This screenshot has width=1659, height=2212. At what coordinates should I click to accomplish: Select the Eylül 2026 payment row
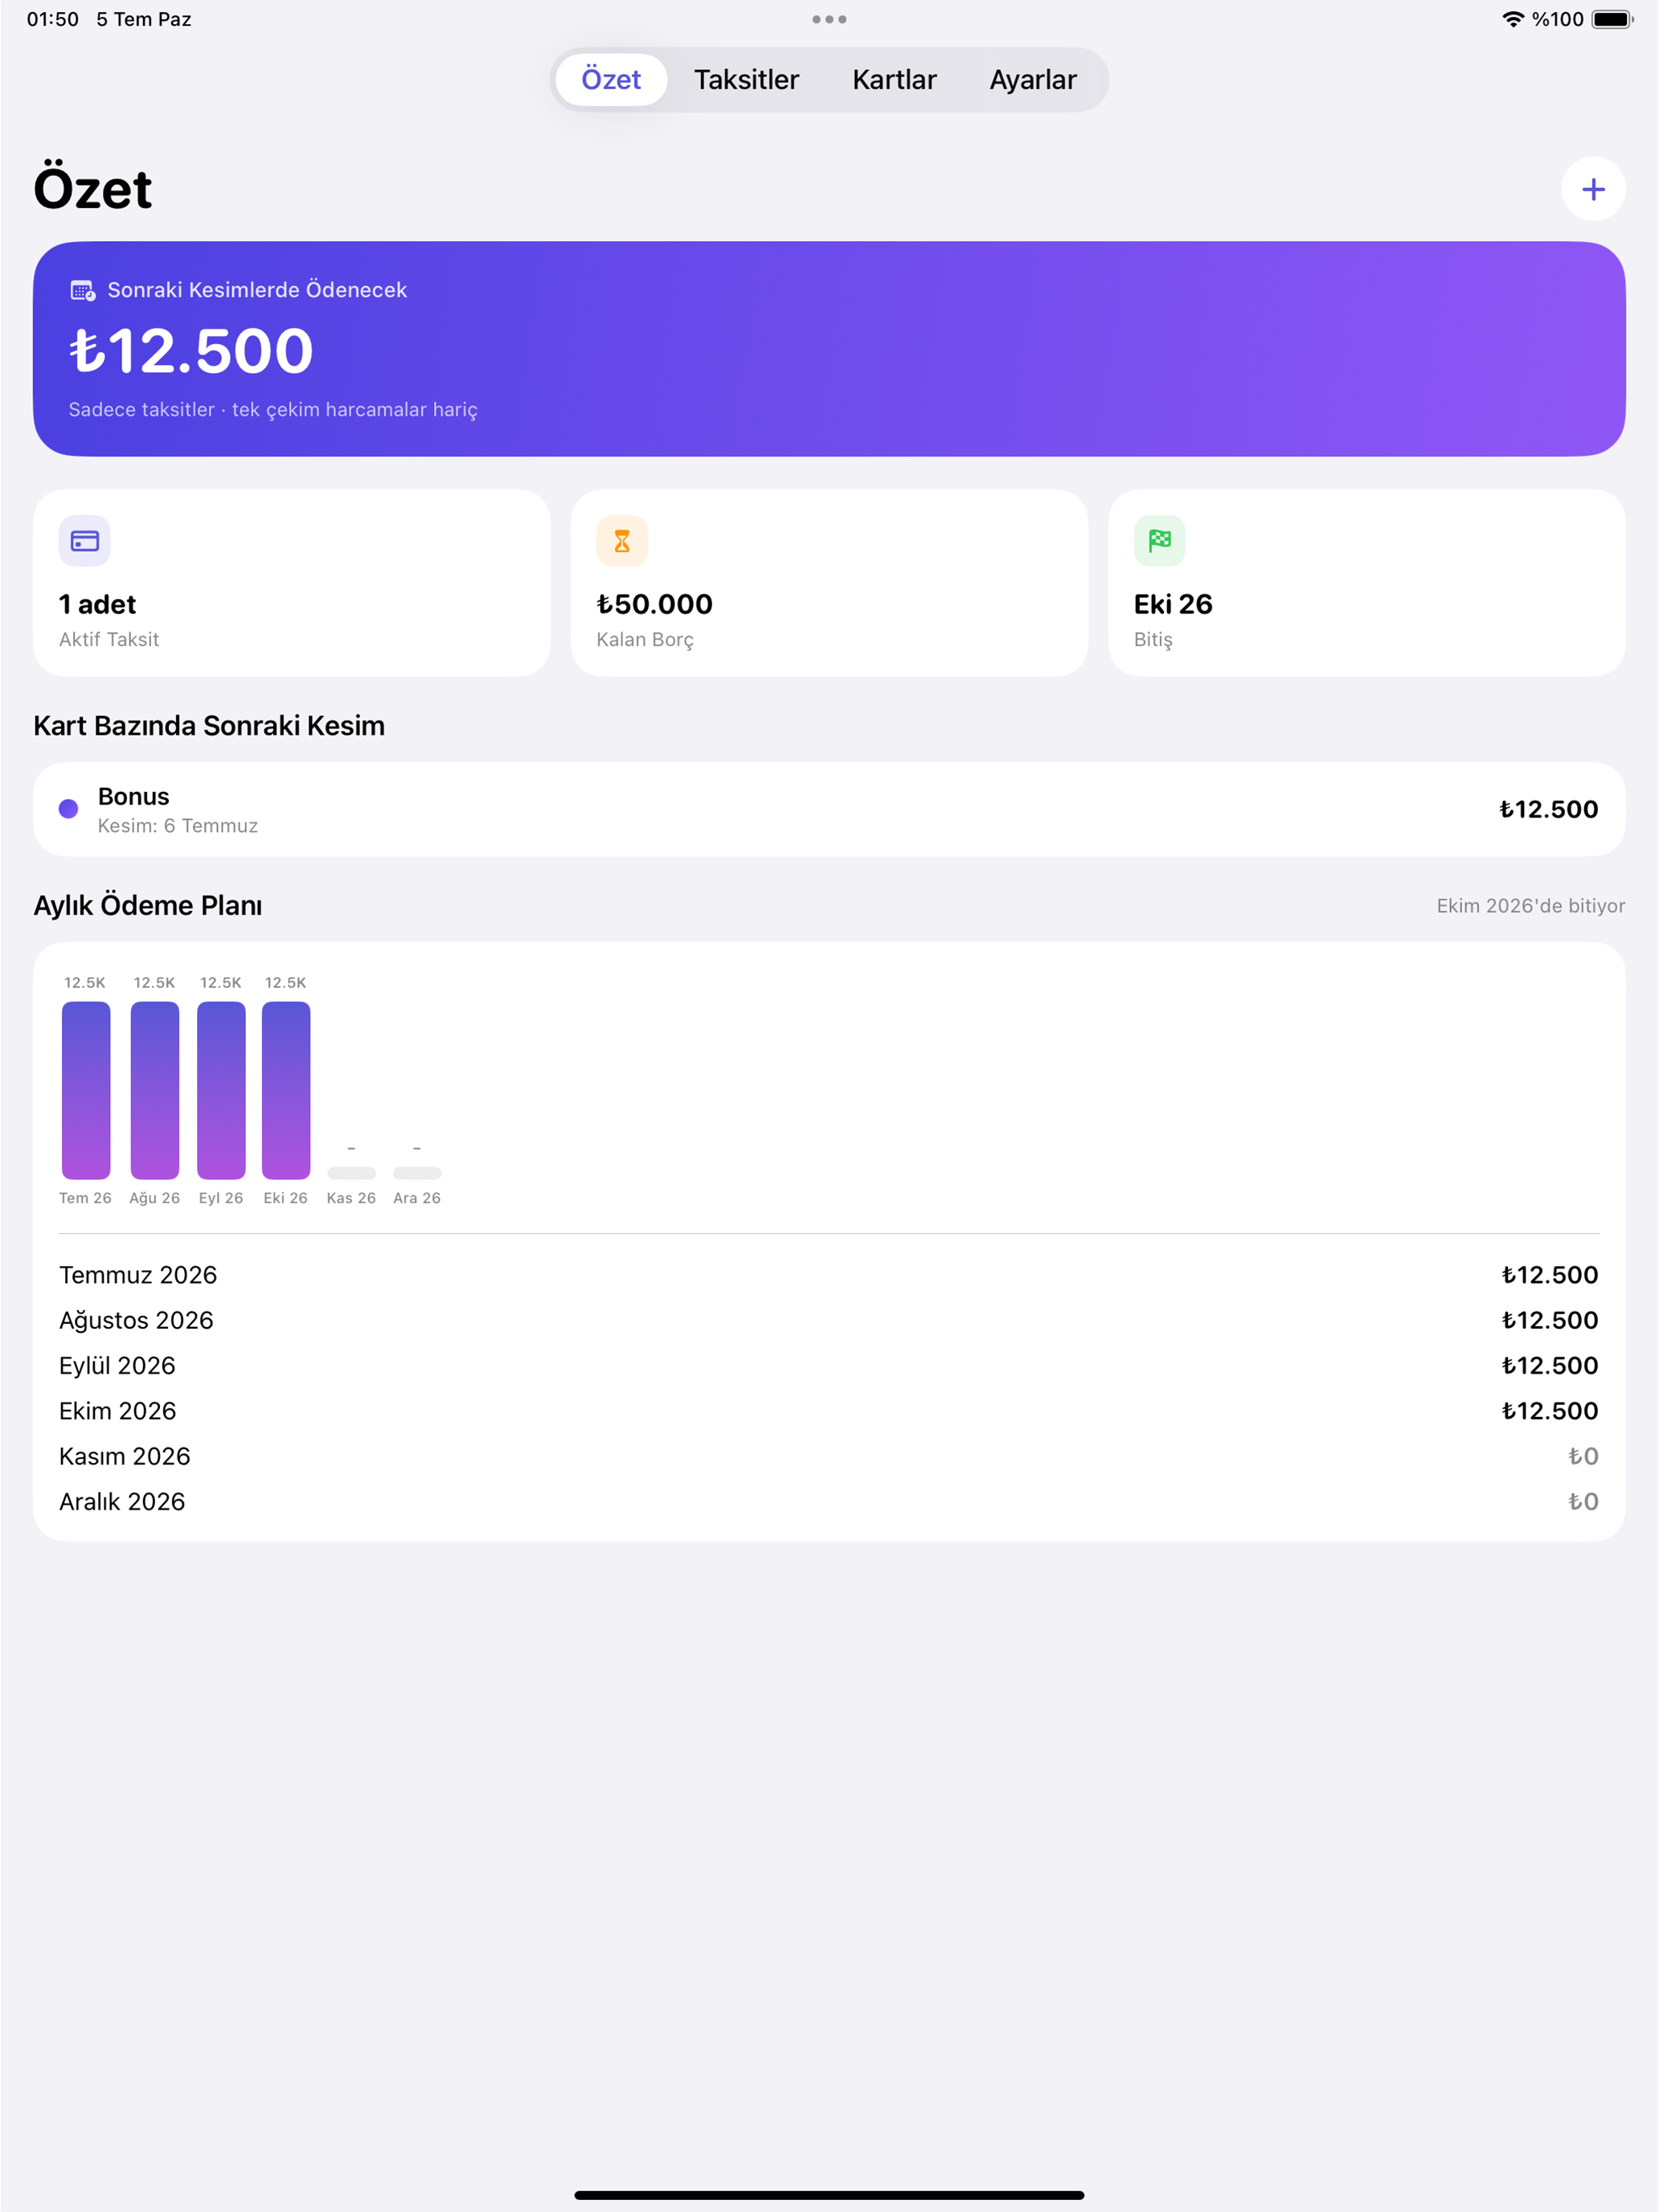point(829,1366)
